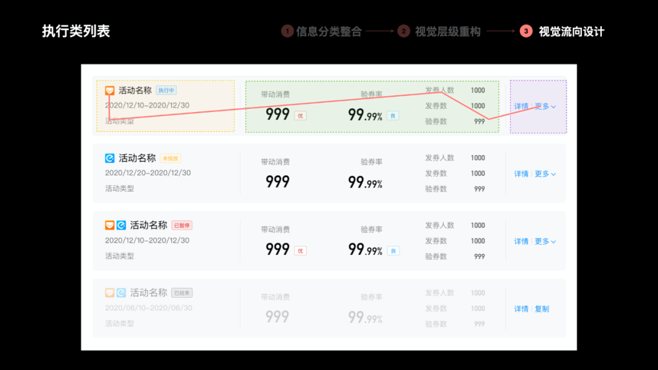Click the date 2020/06/10-2020/06/30
658x370 pixels.
pos(149,308)
